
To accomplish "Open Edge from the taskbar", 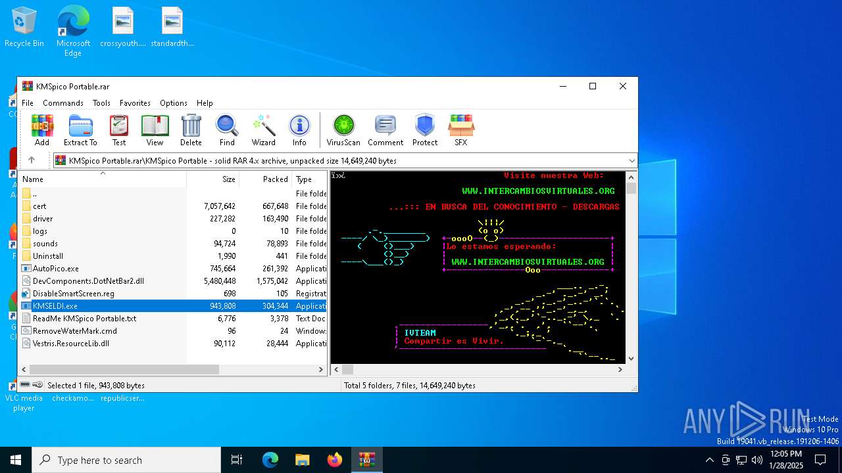I will click(x=270, y=460).
